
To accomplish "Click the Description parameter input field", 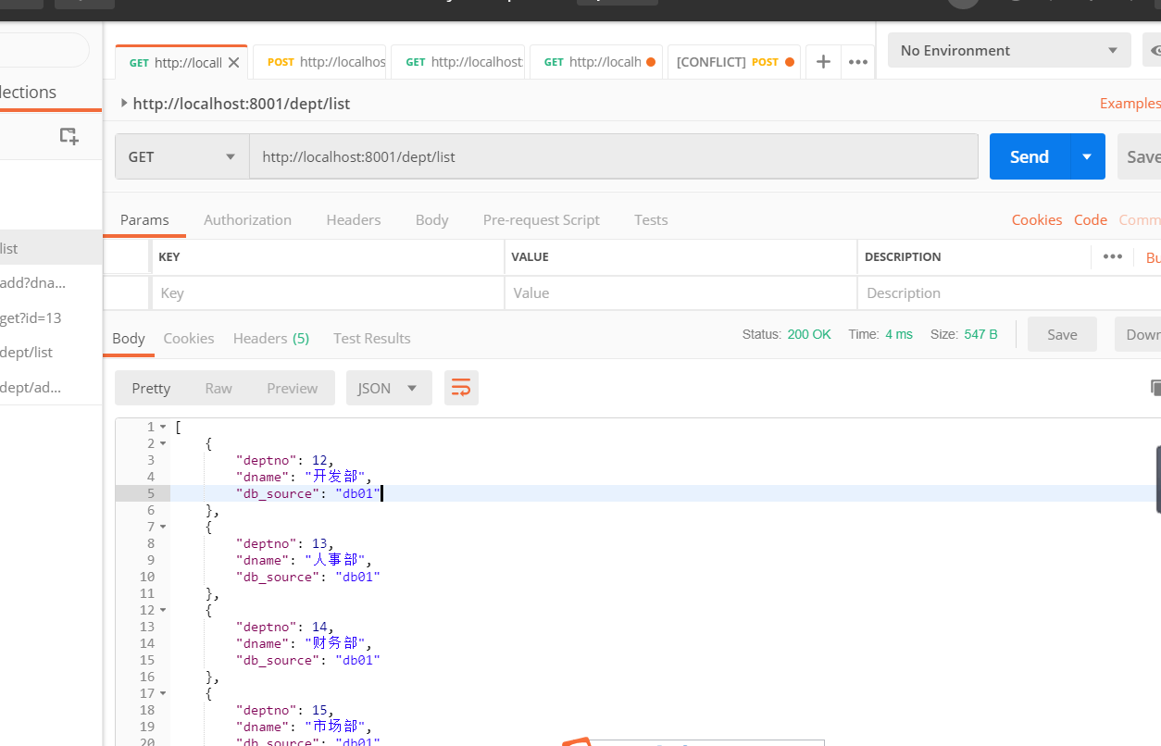I will point(1009,292).
